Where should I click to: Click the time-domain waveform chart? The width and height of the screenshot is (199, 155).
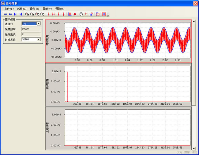click(x=128, y=40)
